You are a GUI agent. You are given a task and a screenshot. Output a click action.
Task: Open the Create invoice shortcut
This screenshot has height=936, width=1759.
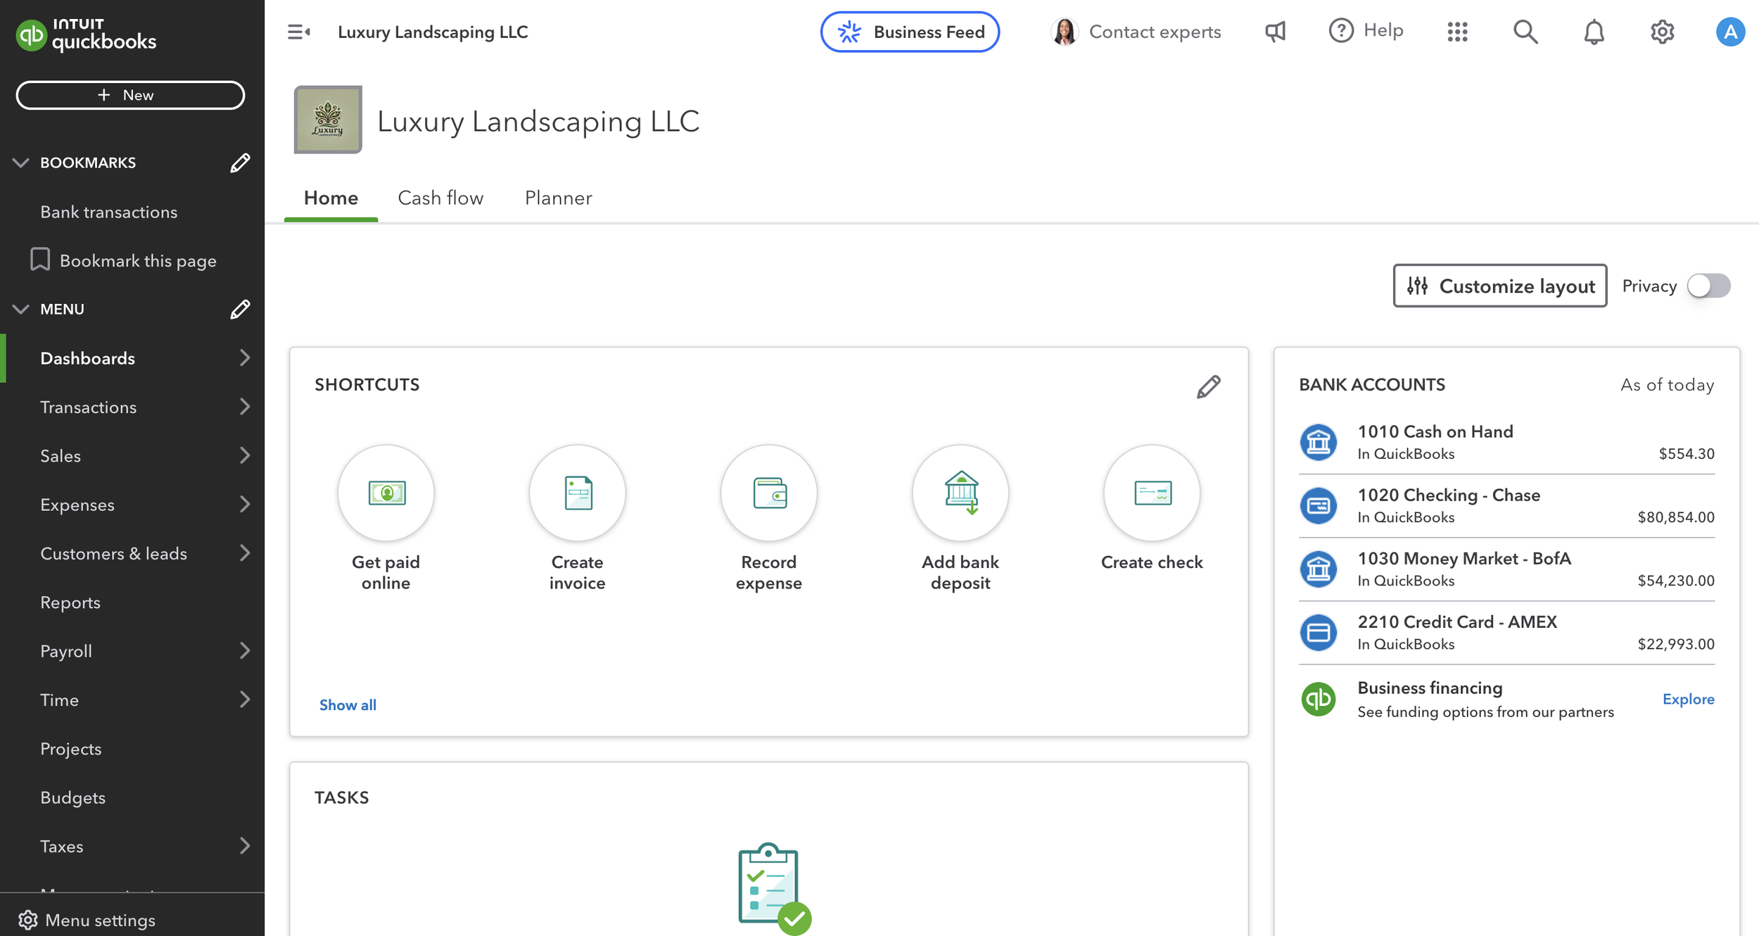(577, 493)
